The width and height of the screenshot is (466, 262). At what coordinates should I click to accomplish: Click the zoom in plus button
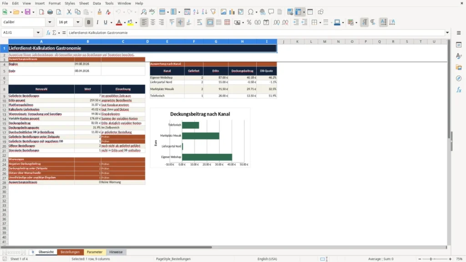(x=450, y=259)
